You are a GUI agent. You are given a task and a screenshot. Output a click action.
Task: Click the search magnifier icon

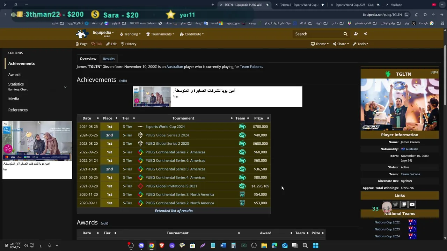click(345, 34)
